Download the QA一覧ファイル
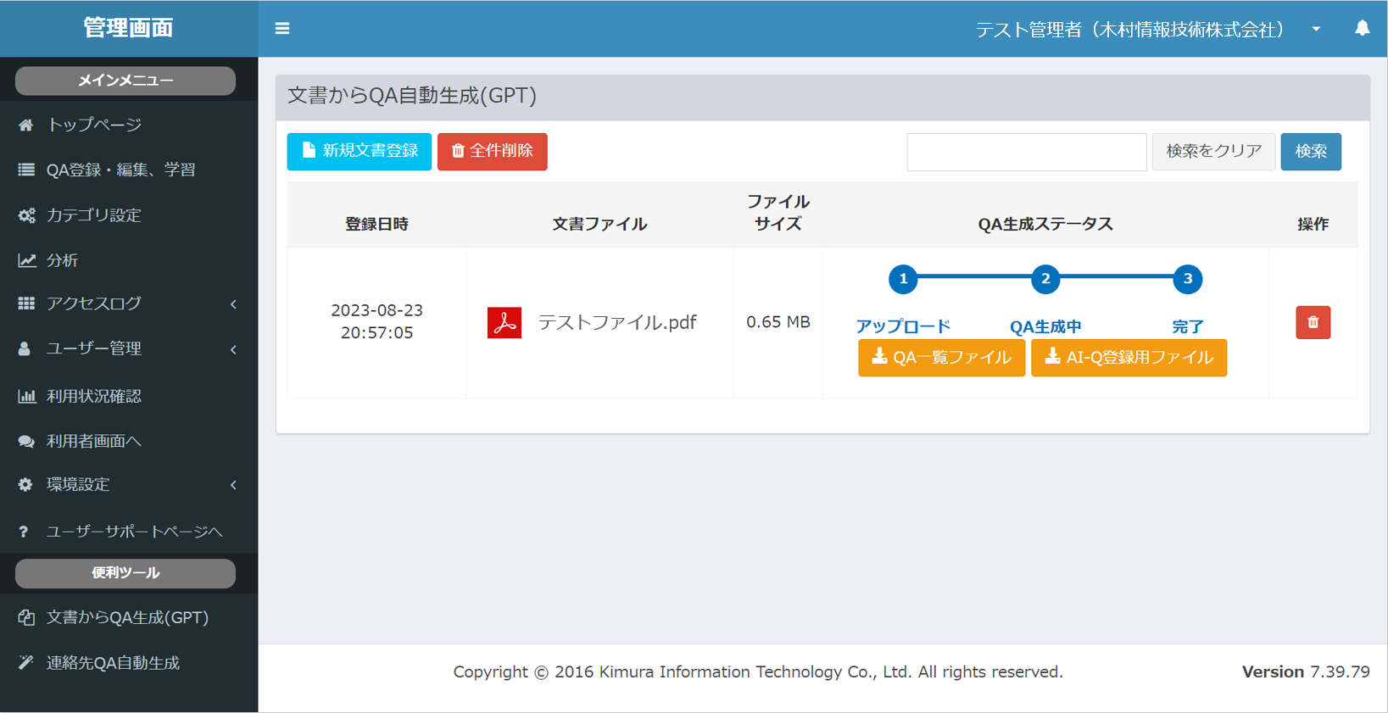1388x713 pixels. click(941, 358)
